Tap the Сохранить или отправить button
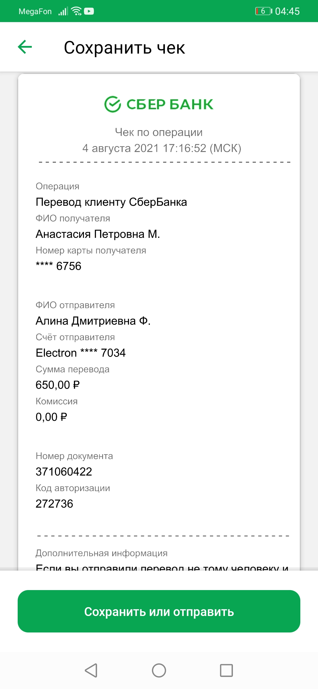 coord(159,611)
